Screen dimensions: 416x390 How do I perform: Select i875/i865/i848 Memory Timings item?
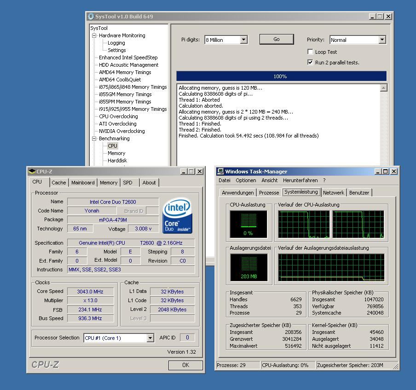(133, 87)
